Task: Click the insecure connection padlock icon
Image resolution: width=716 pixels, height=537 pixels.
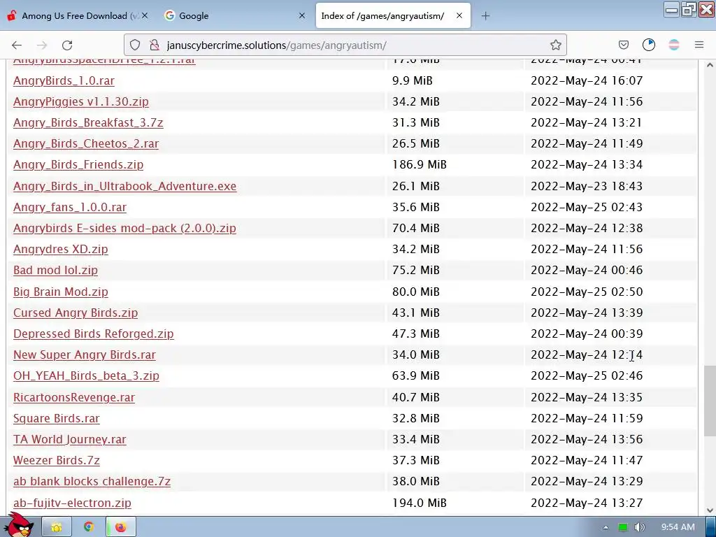Action: [155, 45]
